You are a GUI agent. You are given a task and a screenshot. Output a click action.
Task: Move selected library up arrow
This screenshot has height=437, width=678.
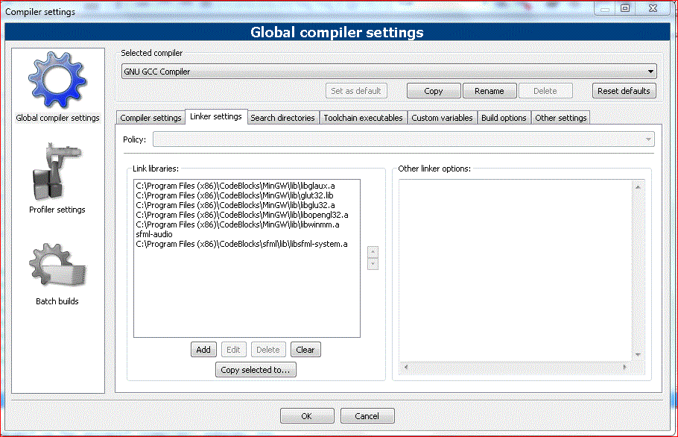click(x=373, y=252)
